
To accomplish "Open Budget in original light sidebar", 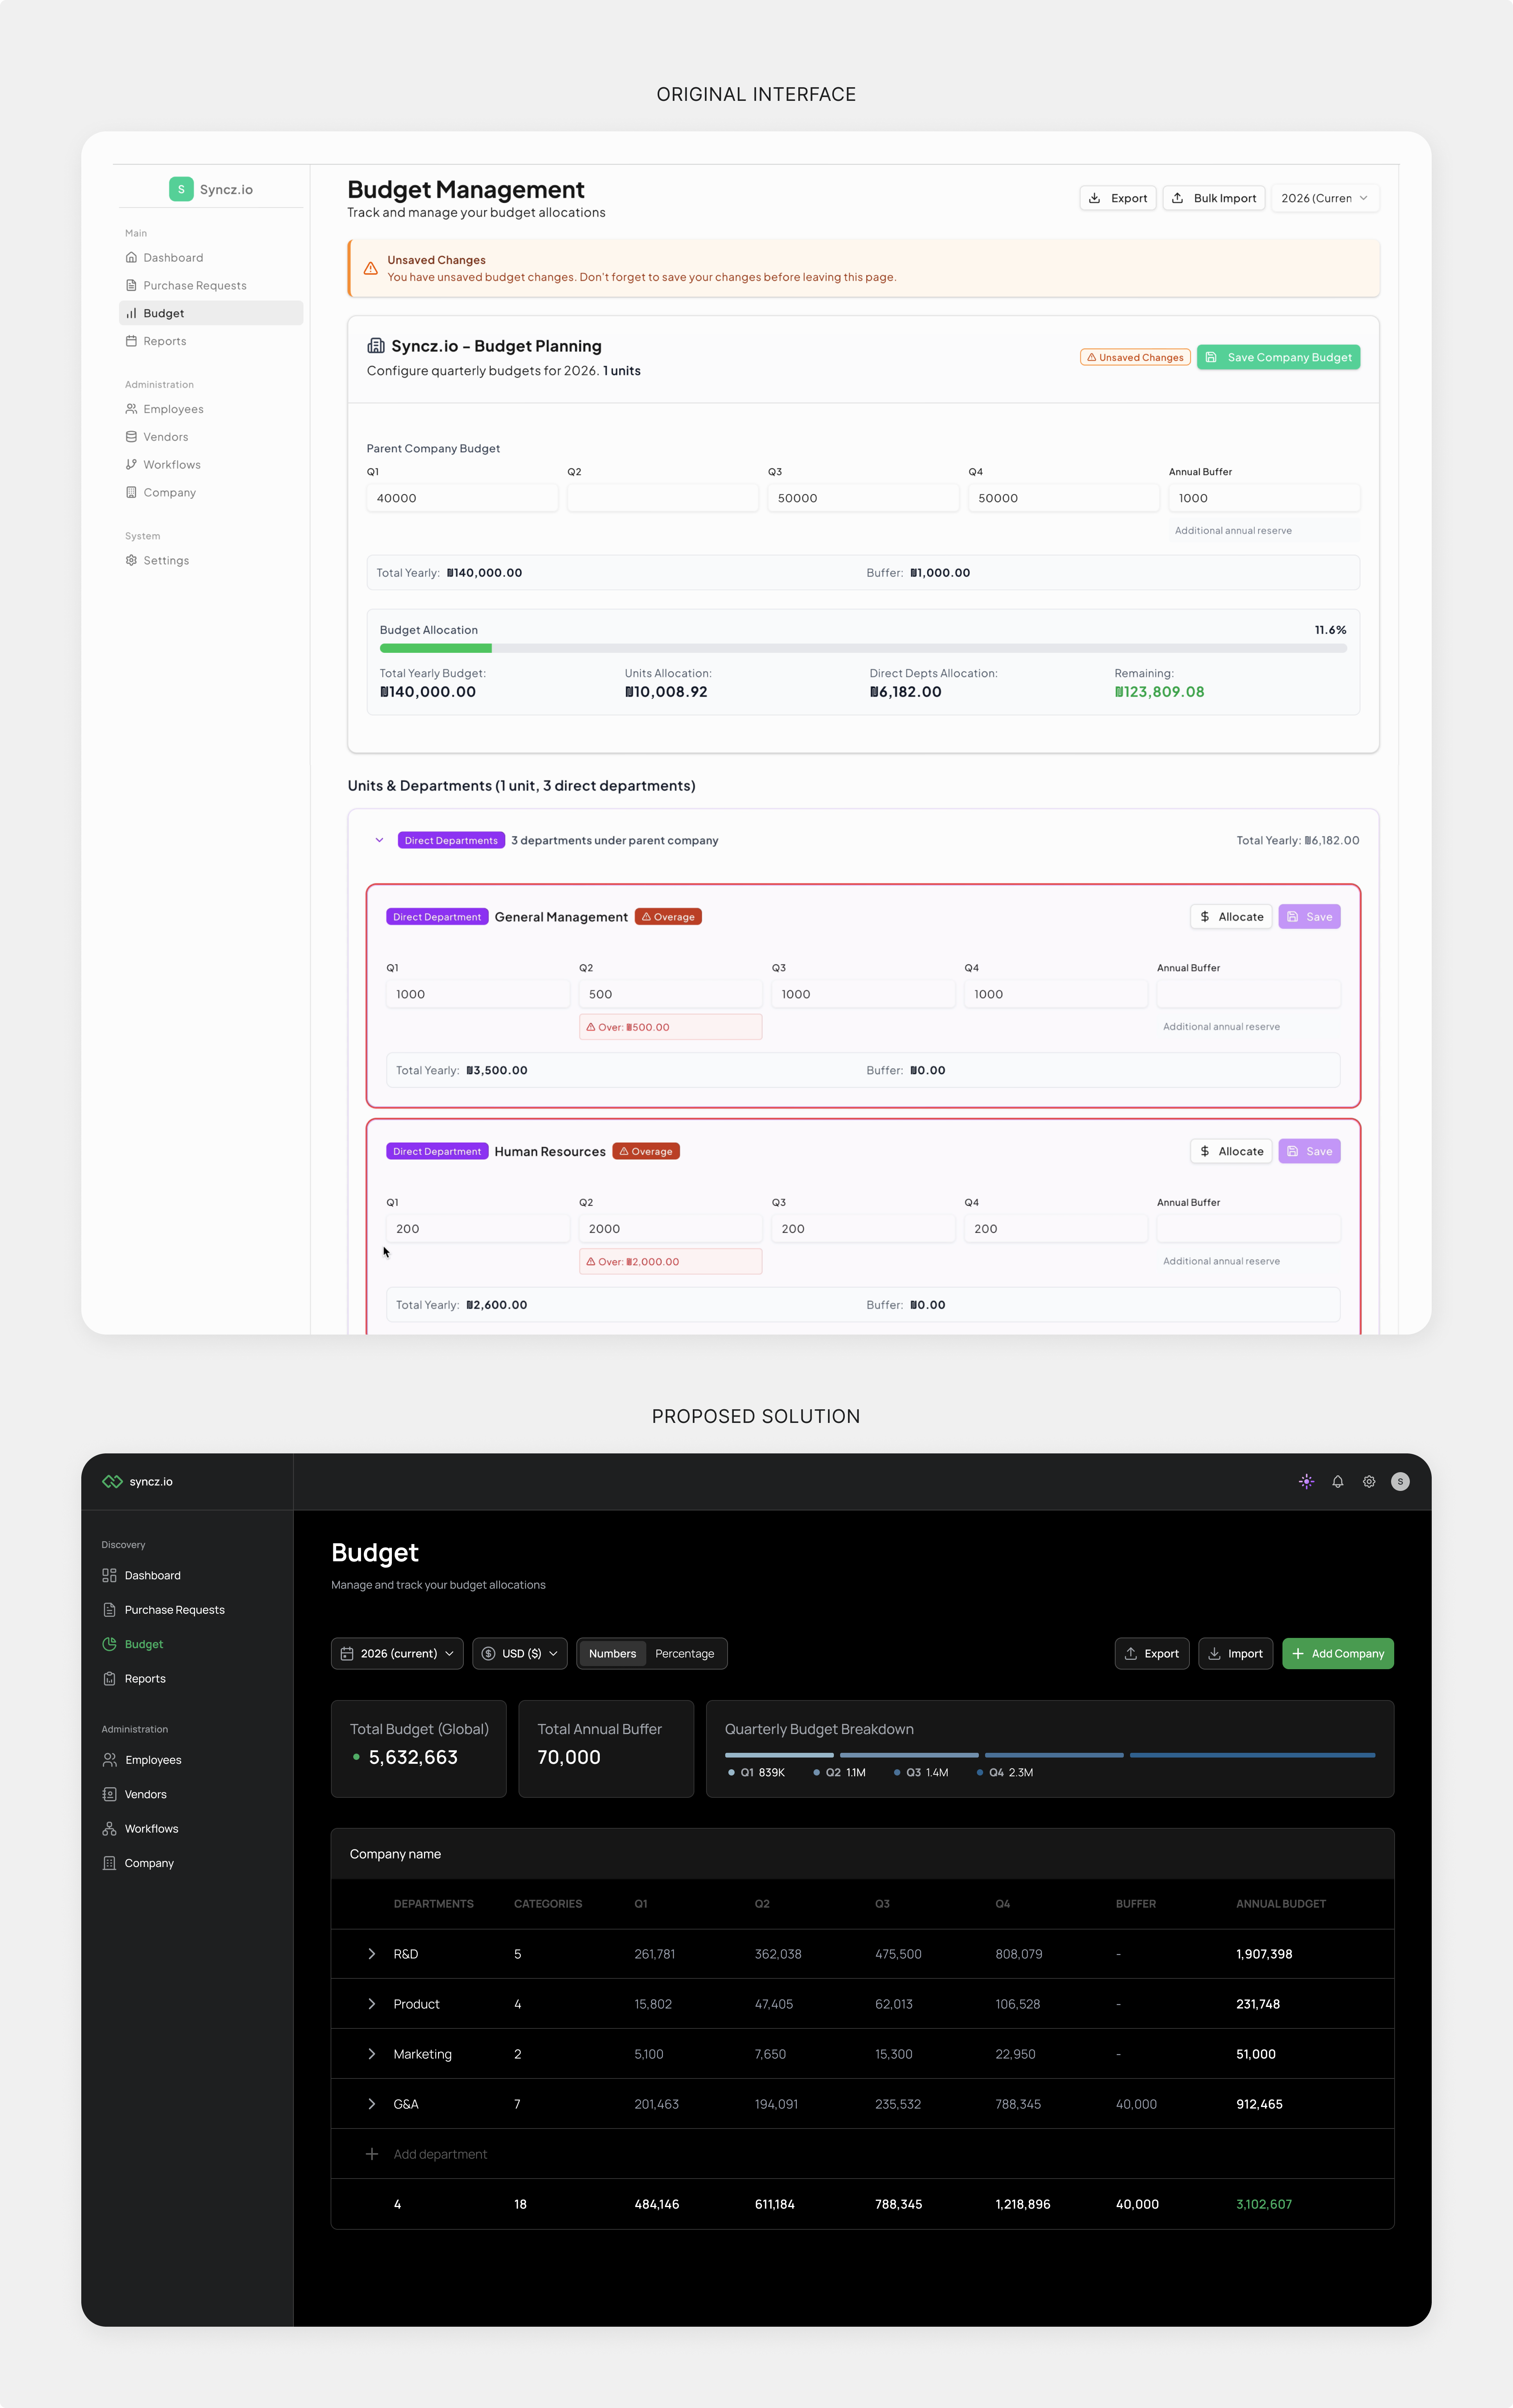I will pos(211,313).
